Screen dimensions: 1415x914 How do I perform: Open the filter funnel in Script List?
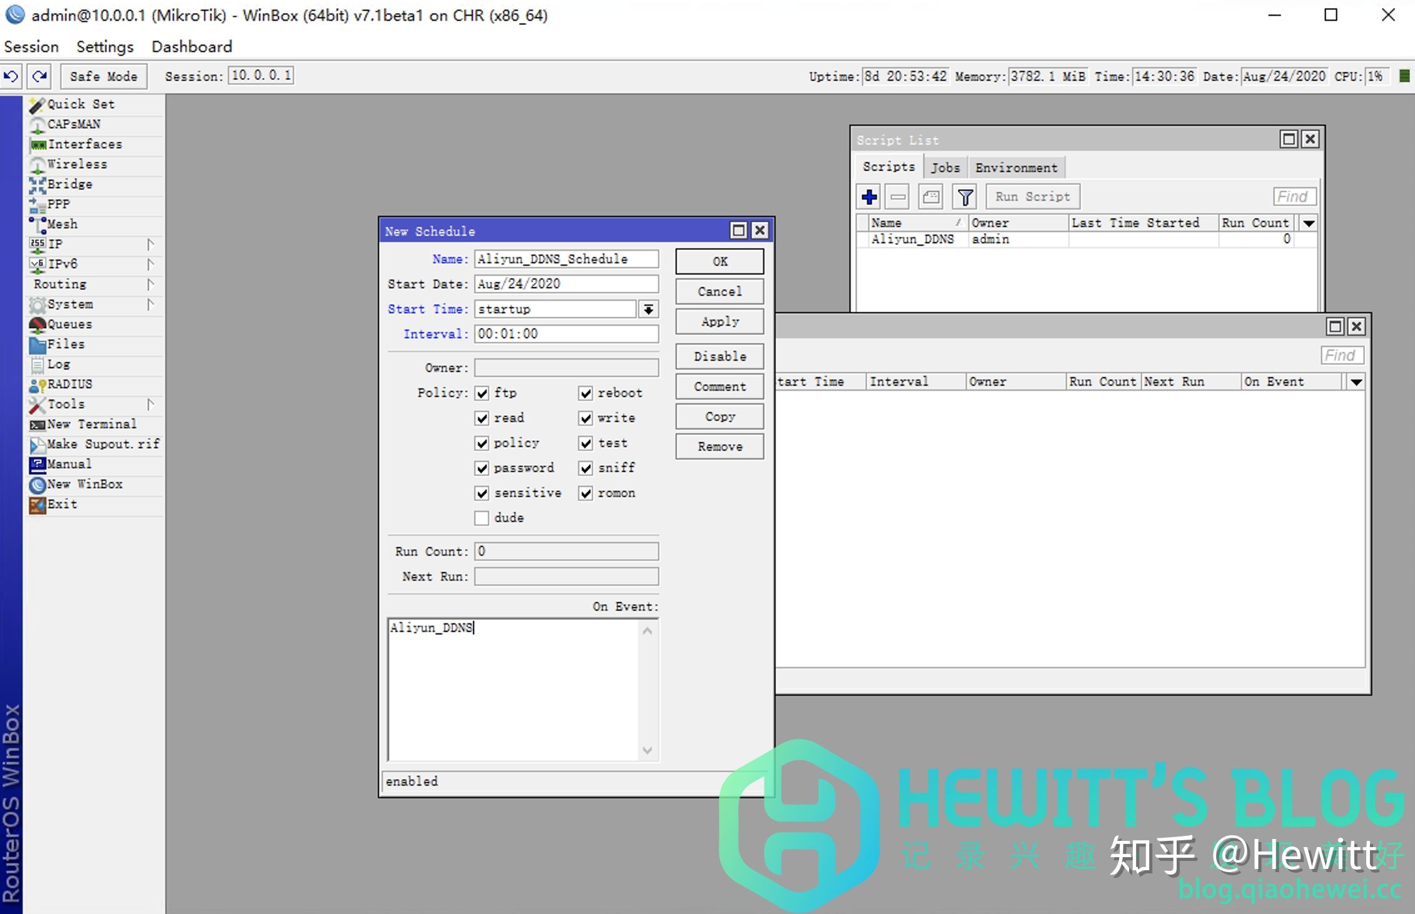(965, 197)
